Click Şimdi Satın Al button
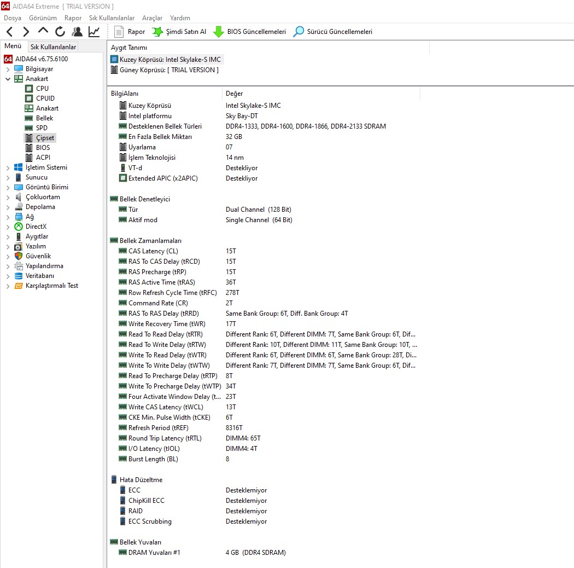The image size is (574, 568). (x=179, y=32)
